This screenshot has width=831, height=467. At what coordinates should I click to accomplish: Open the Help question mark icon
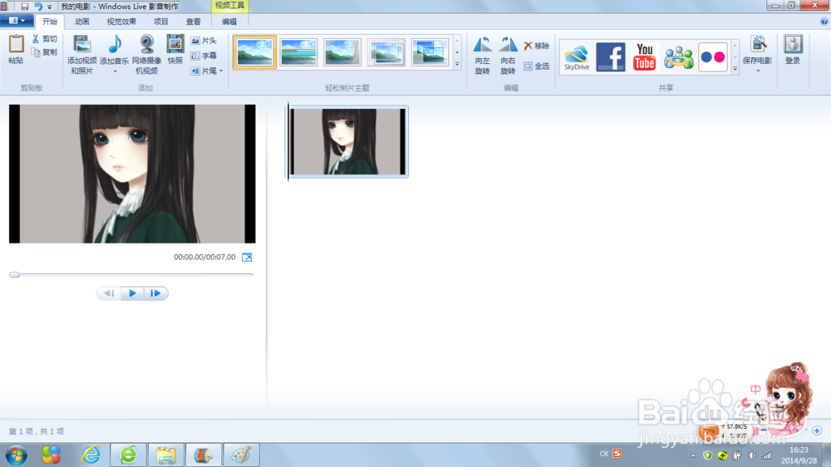pyautogui.click(x=824, y=22)
